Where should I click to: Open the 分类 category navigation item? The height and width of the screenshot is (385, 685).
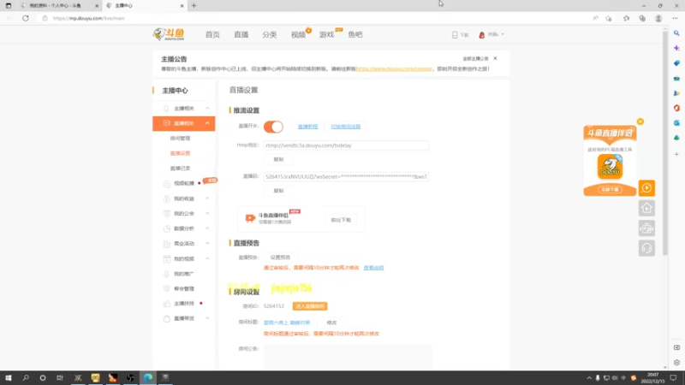pos(270,34)
